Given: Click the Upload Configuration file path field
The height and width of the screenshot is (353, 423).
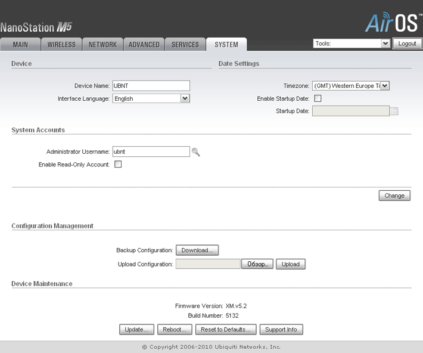Looking at the screenshot, I should click(208, 264).
